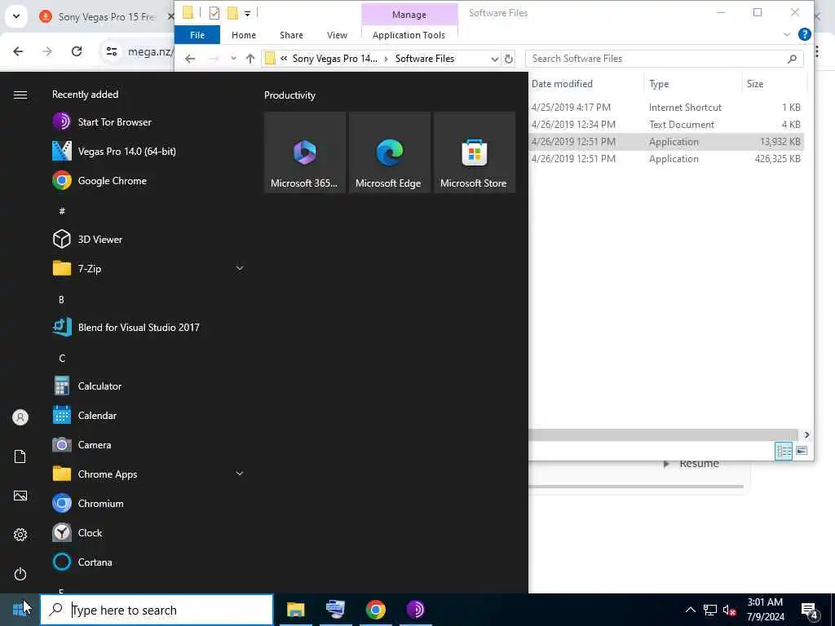Open quick access toolbar customize dropdown
This screenshot has height=626, width=835.
point(248,14)
